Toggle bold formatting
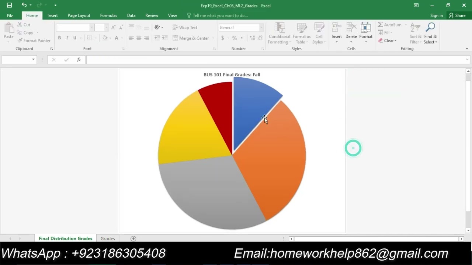Image resolution: width=472 pixels, height=265 pixels. [x=59, y=38]
